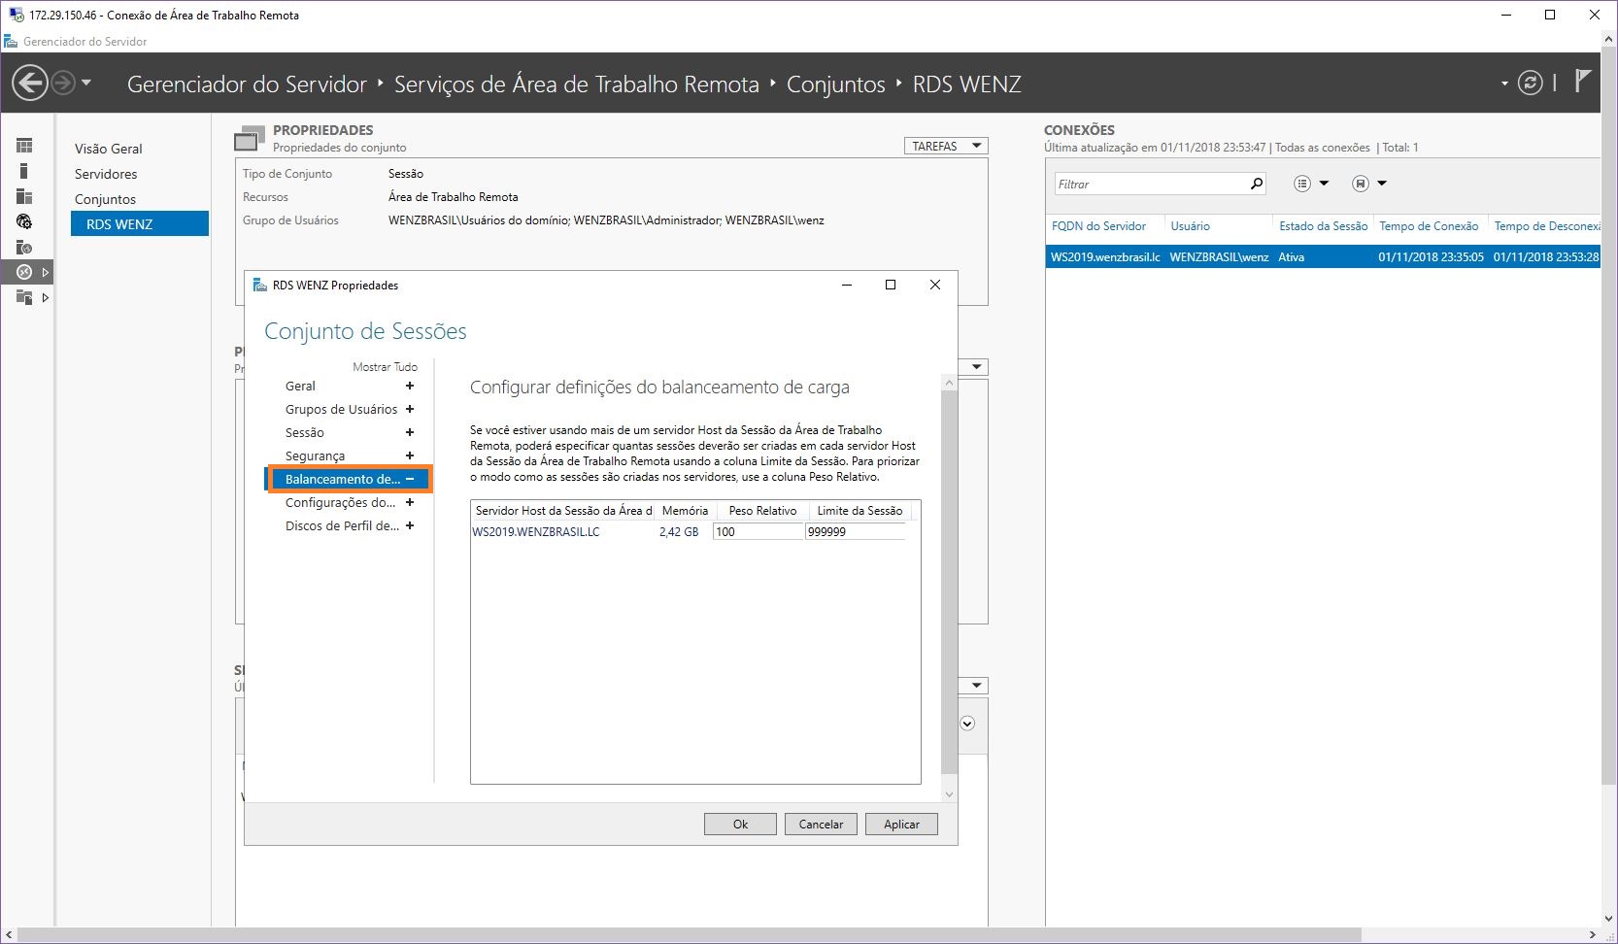The width and height of the screenshot is (1618, 944).
Task: Select Geral in the properties dialog
Action: coord(300,386)
